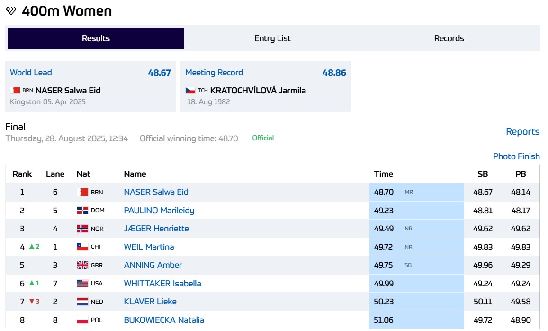Click the JÆGER Henriette name link

tap(156, 229)
